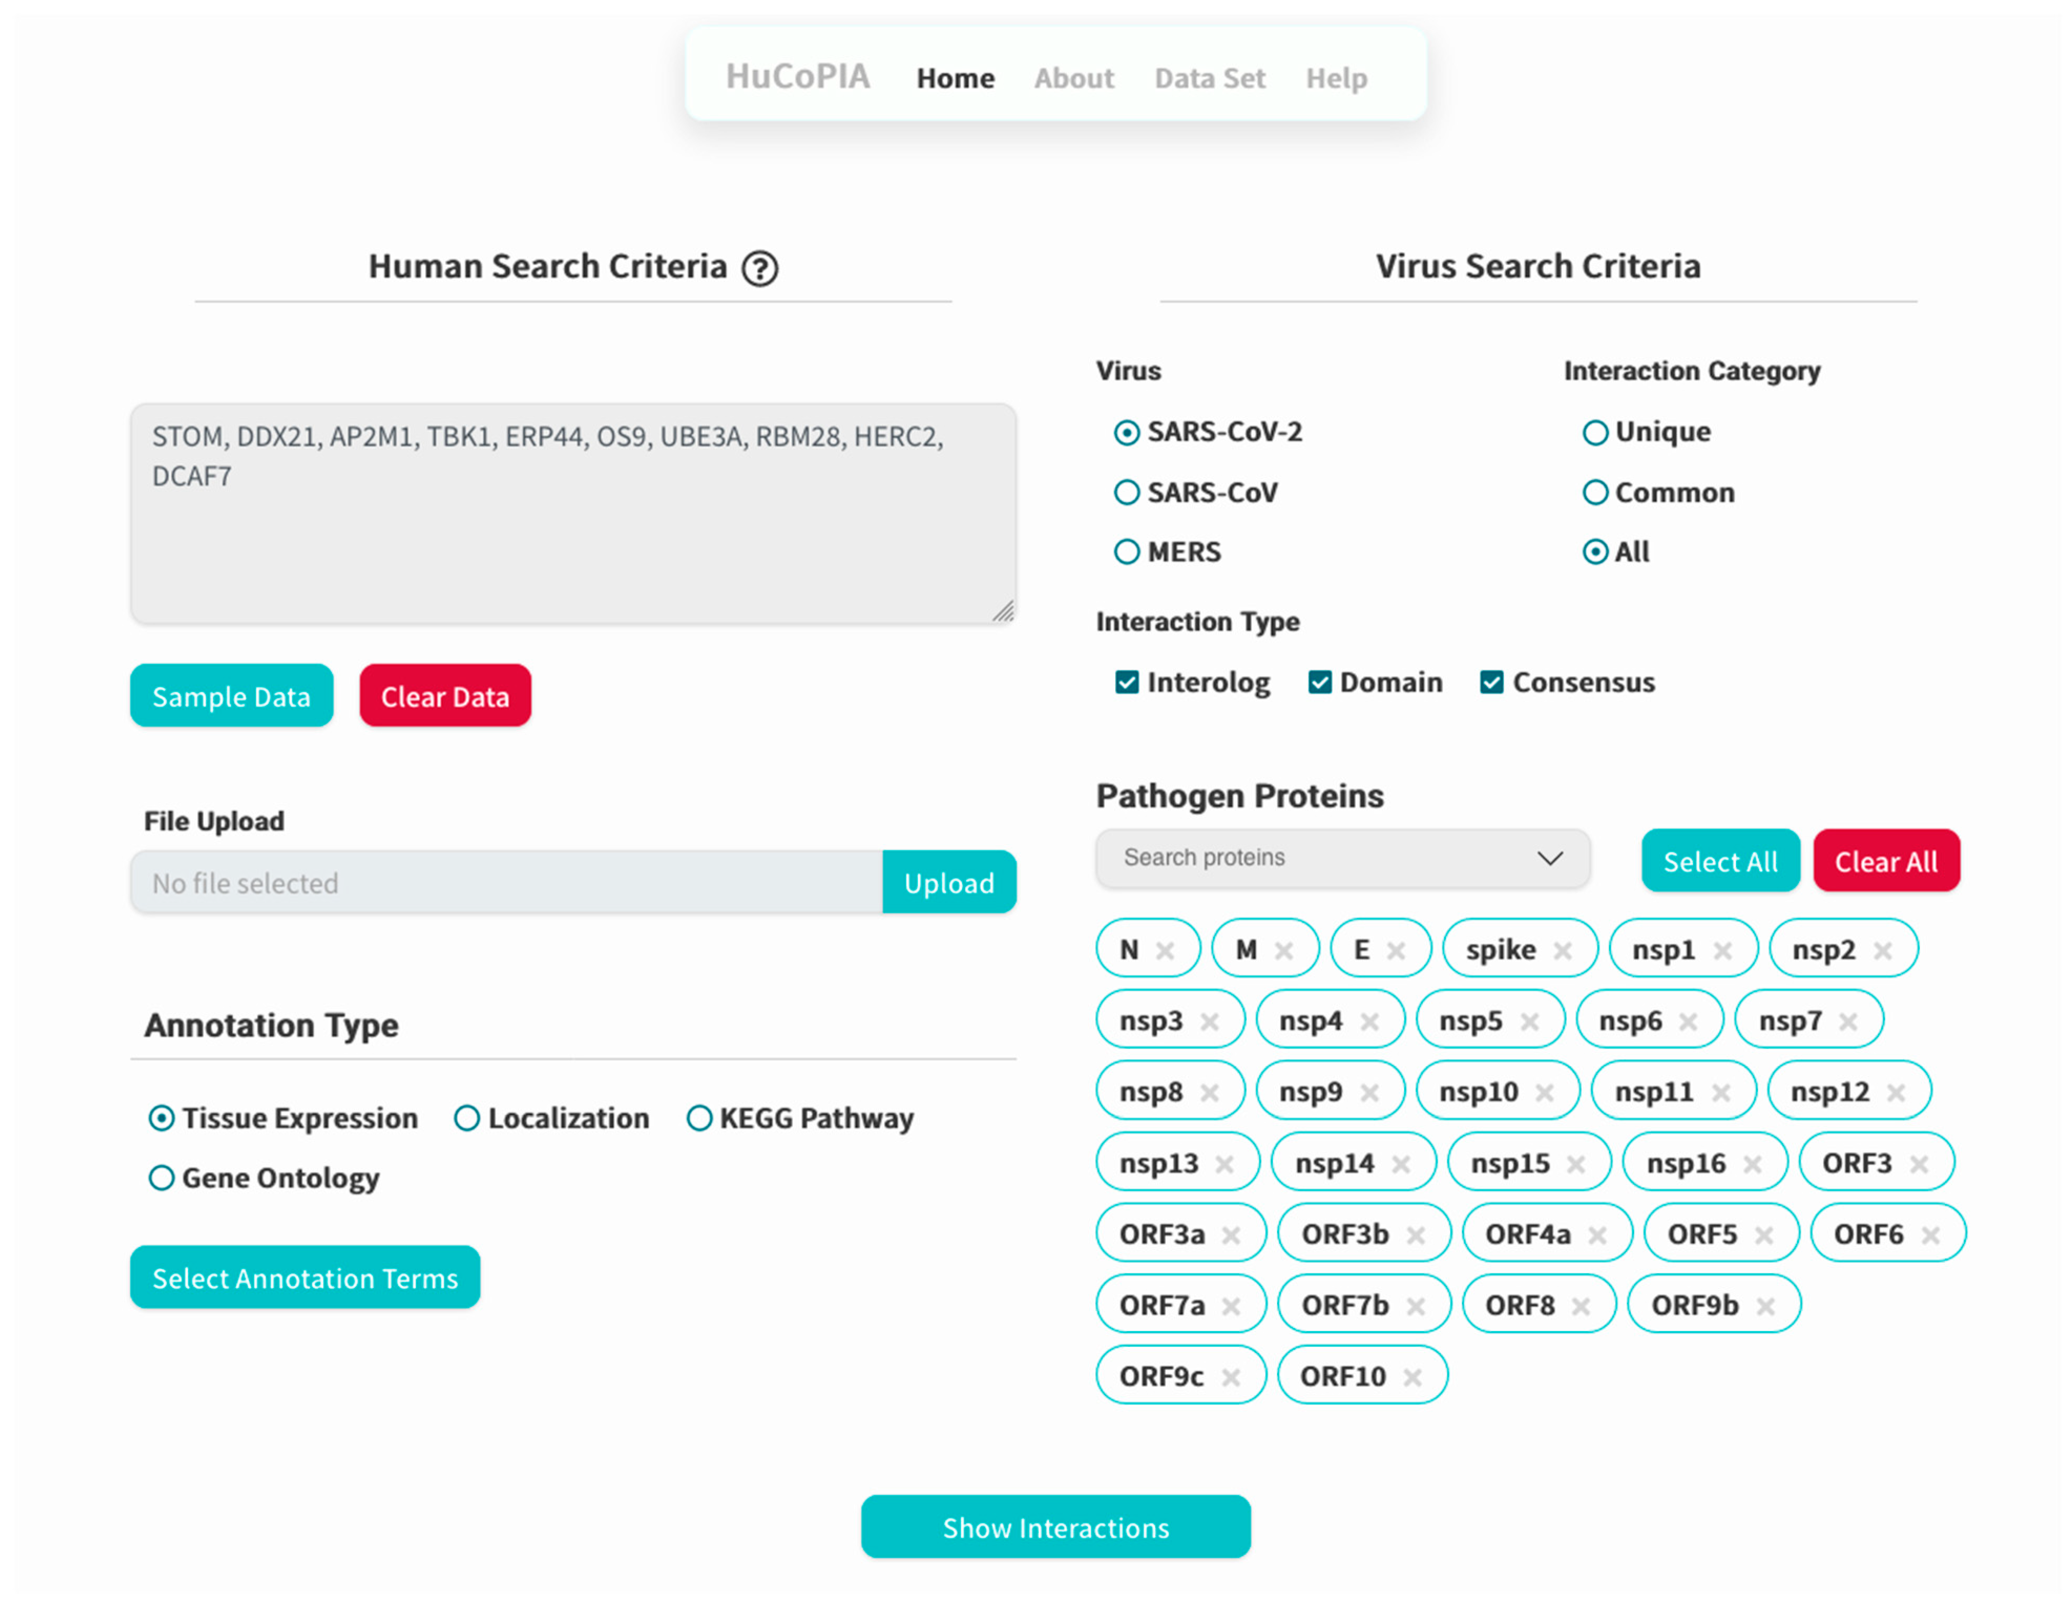Click the Sample Data button
This screenshot has width=2071, height=1605.
pyautogui.click(x=232, y=696)
